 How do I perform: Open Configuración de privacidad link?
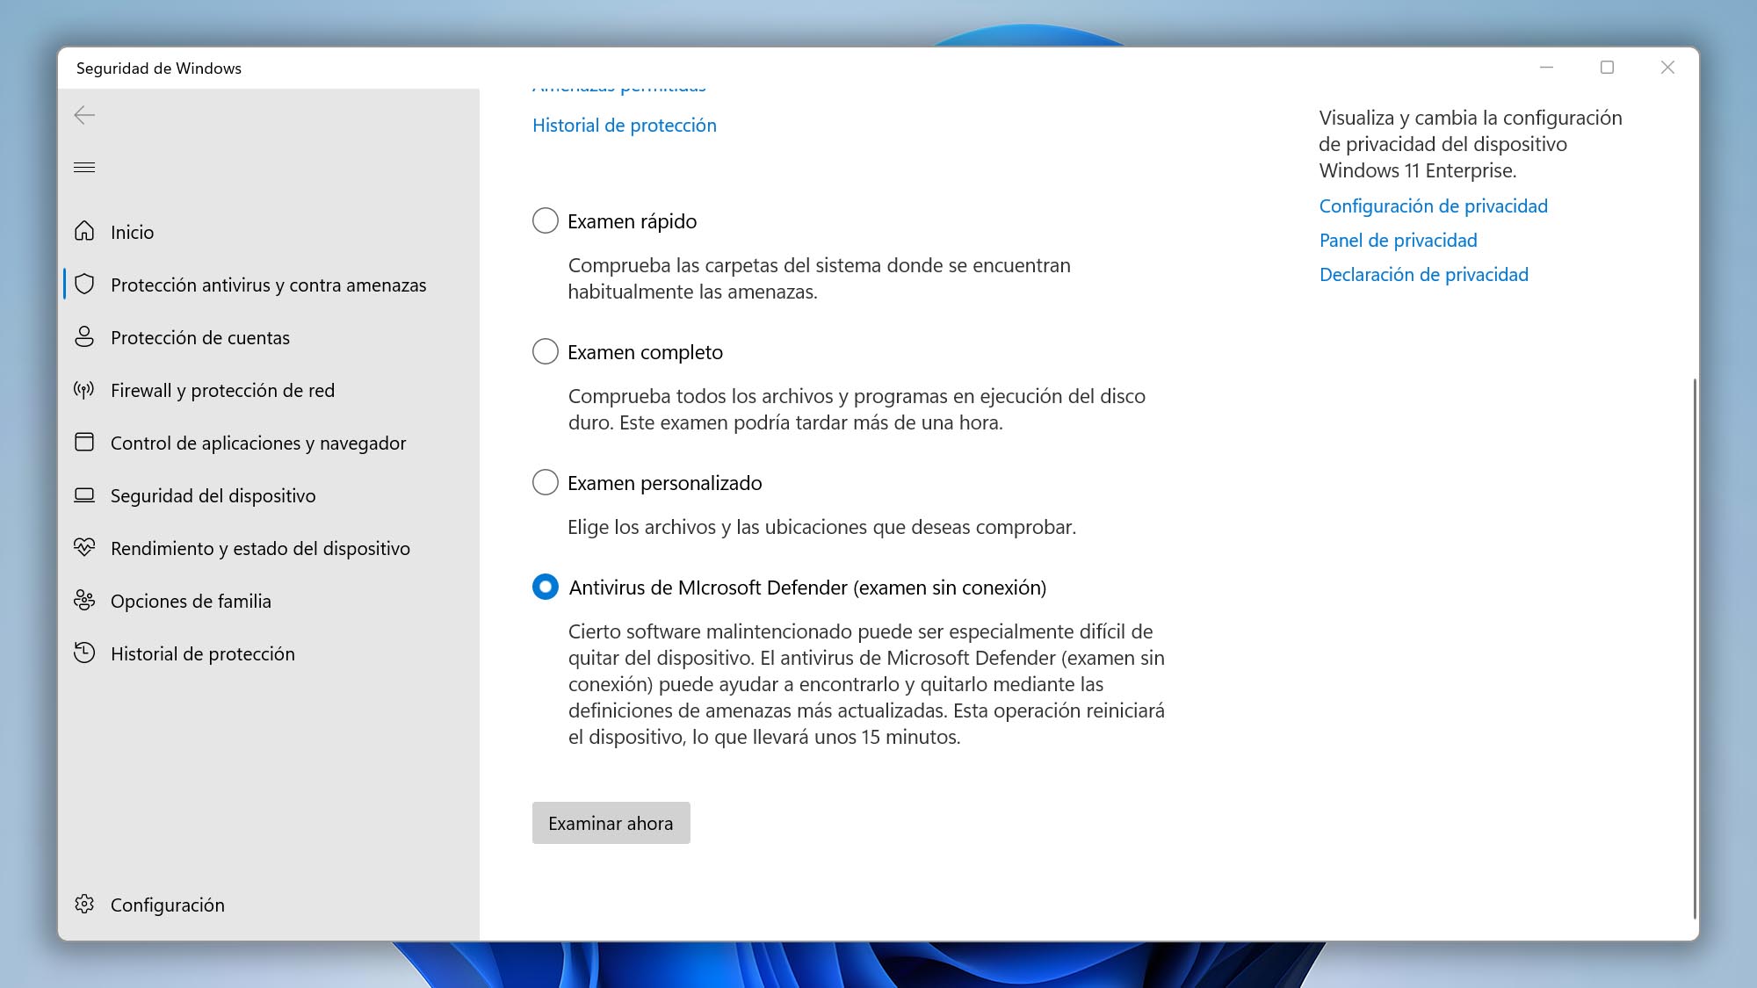[x=1434, y=206]
